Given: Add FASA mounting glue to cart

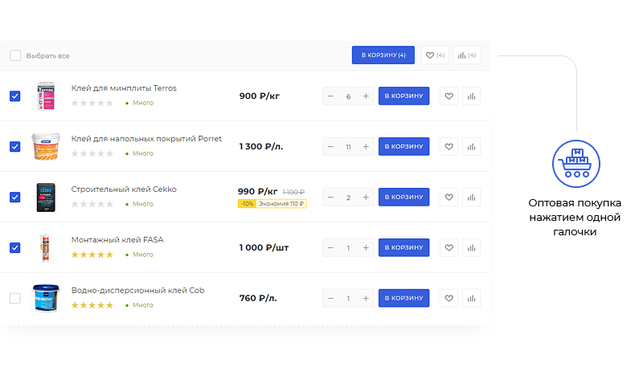Looking at the screenshot, I should tap(403, 248).
